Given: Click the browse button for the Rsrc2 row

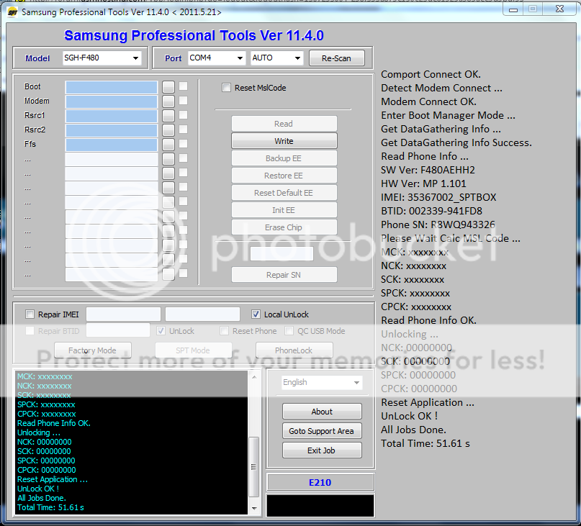Looking at the screenshot, I should click(168, 130).
